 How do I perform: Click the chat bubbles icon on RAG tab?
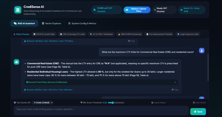pyautogui.click(x=15, y=24)
